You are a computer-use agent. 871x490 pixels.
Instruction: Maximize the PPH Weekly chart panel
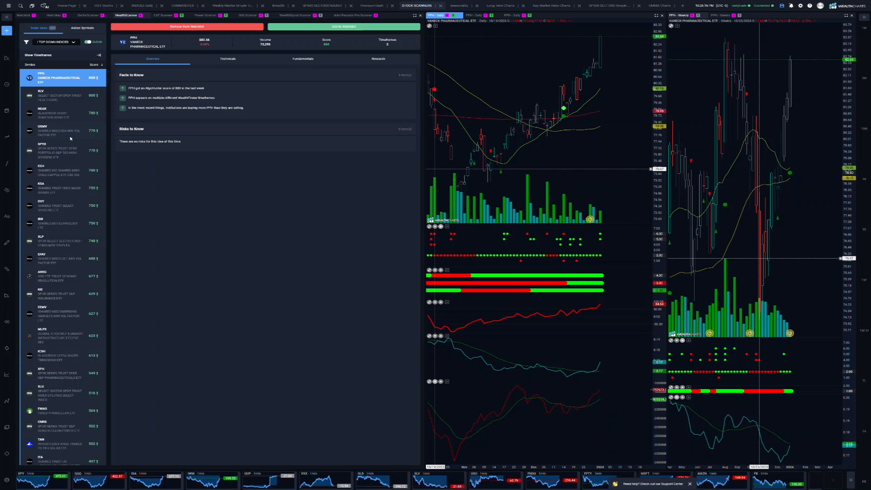846,15
